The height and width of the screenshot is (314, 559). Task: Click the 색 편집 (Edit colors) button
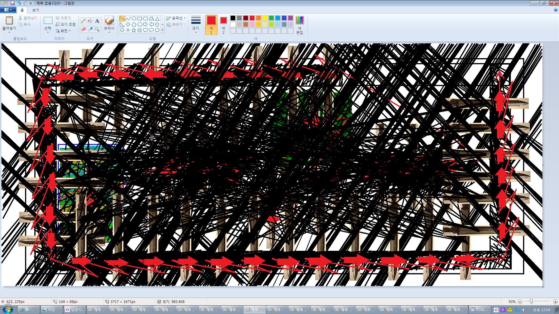tap(300, 25)
